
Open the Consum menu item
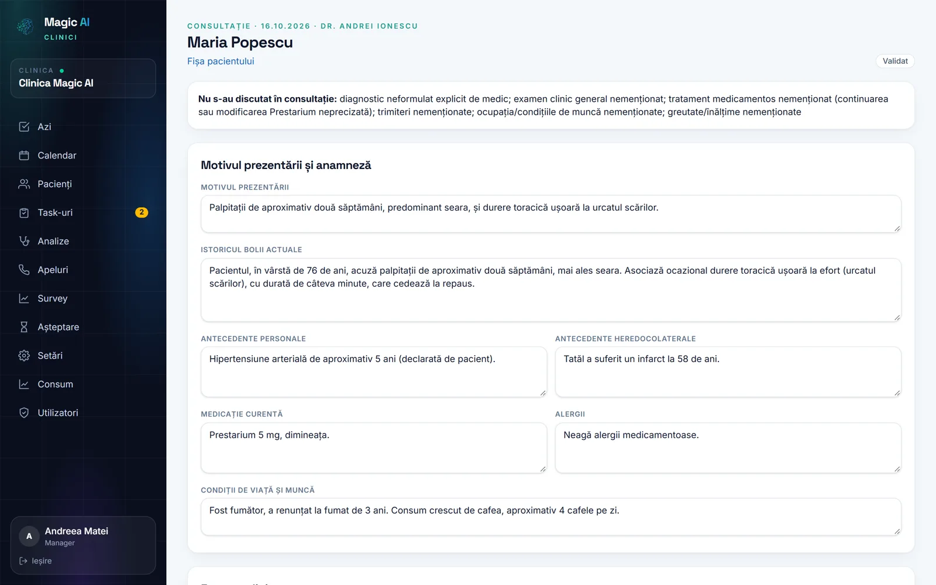point(83,384)
